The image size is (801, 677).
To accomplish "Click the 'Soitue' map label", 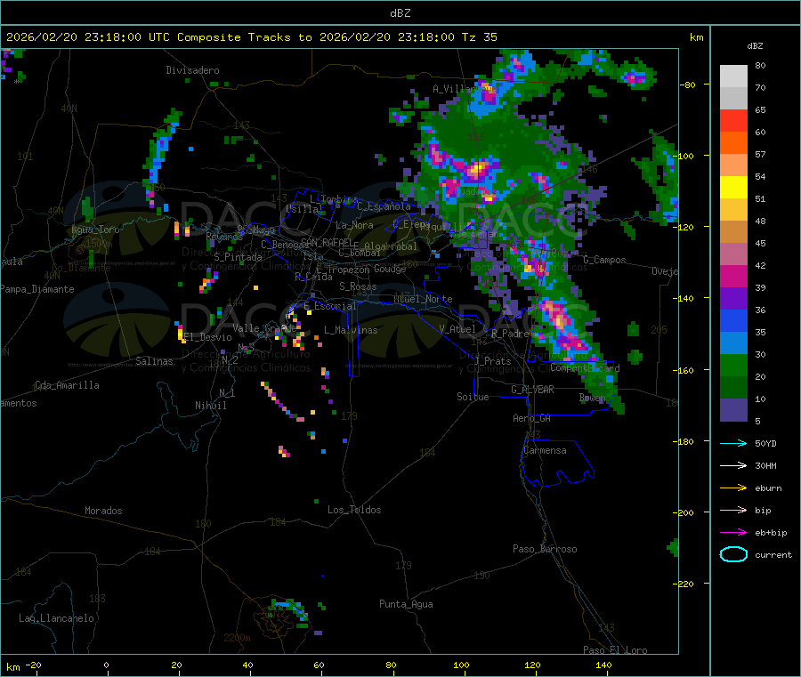I will click(473, 397).
